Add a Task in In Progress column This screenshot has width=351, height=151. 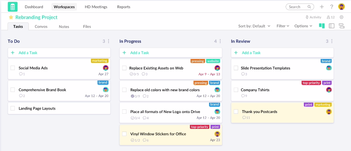pyautogui.click(x=171, y=53)
